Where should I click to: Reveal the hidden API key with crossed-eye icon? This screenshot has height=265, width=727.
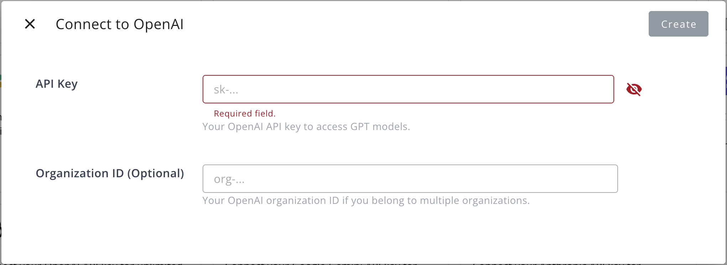tap(634, 89)
